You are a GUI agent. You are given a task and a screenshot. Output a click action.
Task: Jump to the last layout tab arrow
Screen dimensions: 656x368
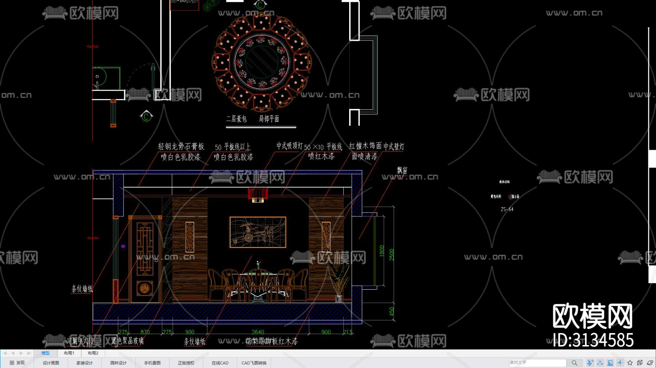pos(29,353)
